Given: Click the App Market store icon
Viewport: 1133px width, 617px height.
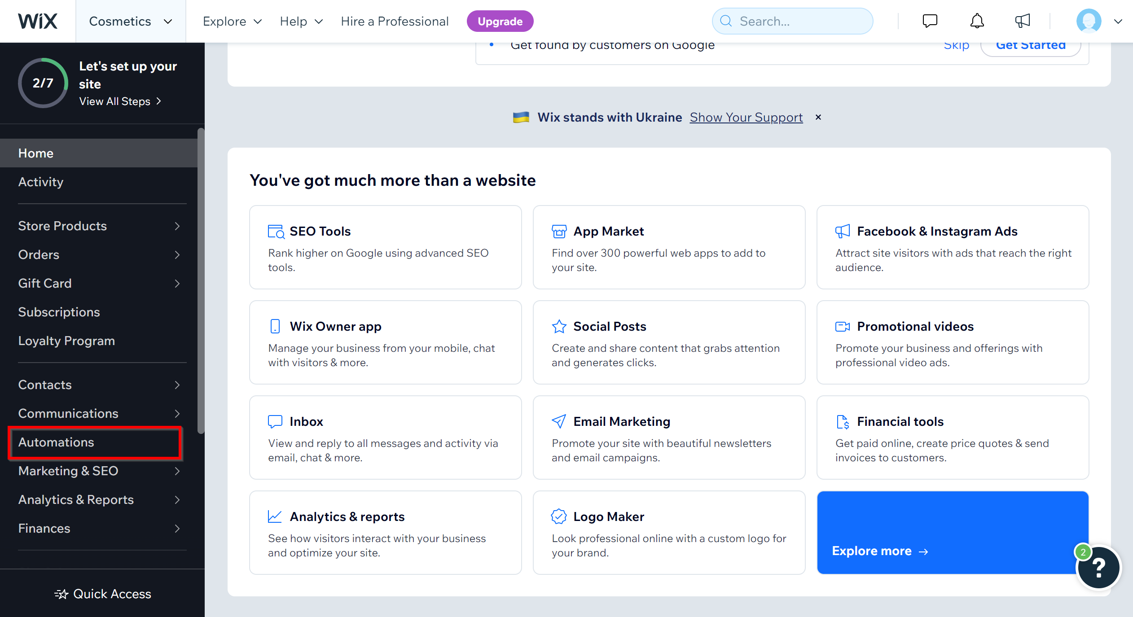Looking at the screenshot, I should click(559, 231).
